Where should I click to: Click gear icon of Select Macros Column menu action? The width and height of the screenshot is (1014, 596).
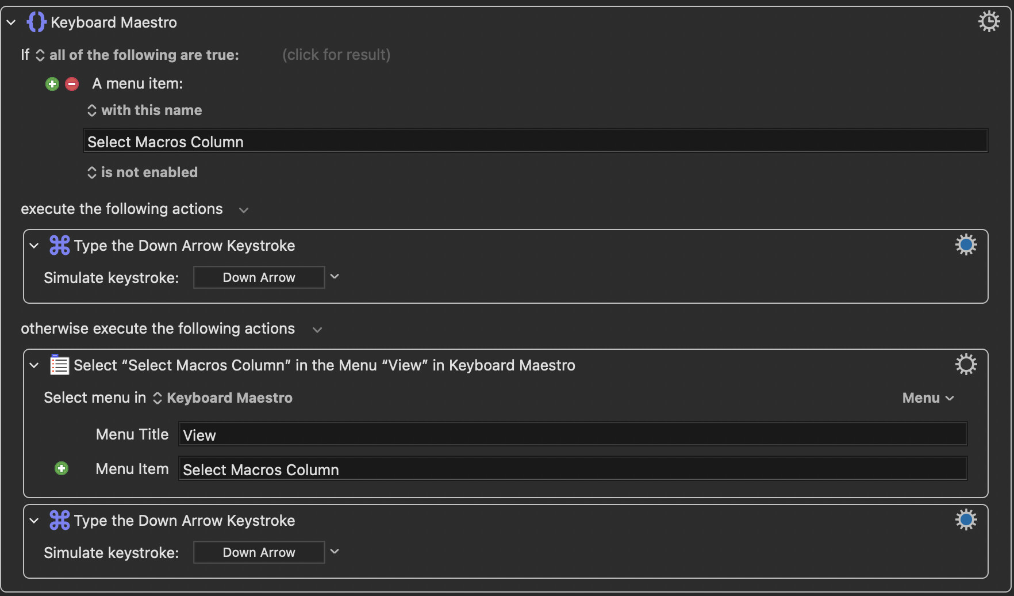(966, 364)
